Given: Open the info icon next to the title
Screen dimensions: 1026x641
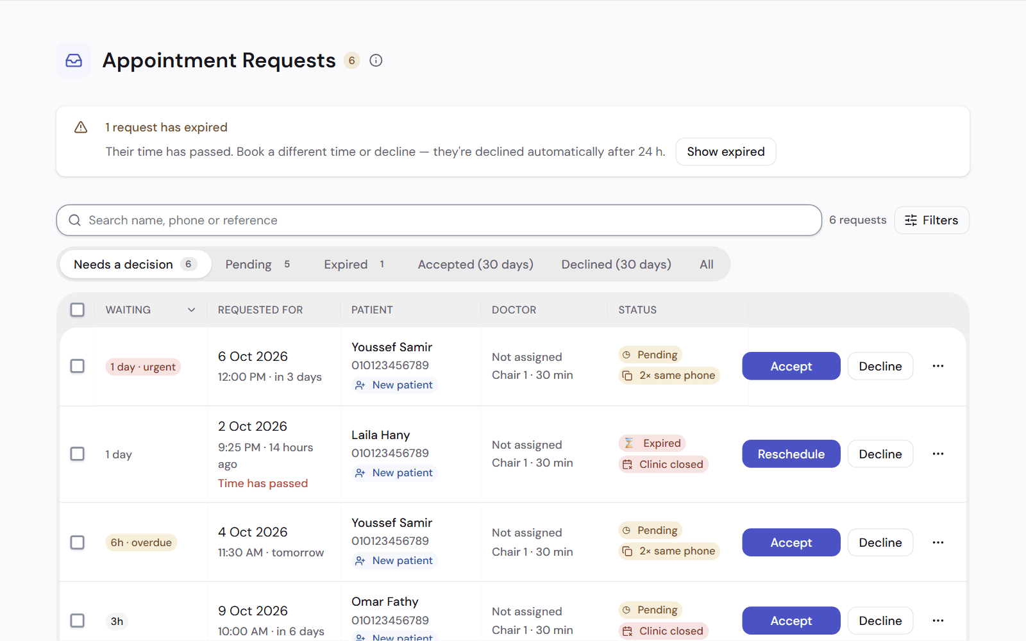Looking at the screenshot, I should [x=376, y=60].
